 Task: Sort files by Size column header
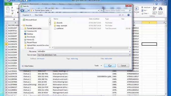[x=123, y=19]
